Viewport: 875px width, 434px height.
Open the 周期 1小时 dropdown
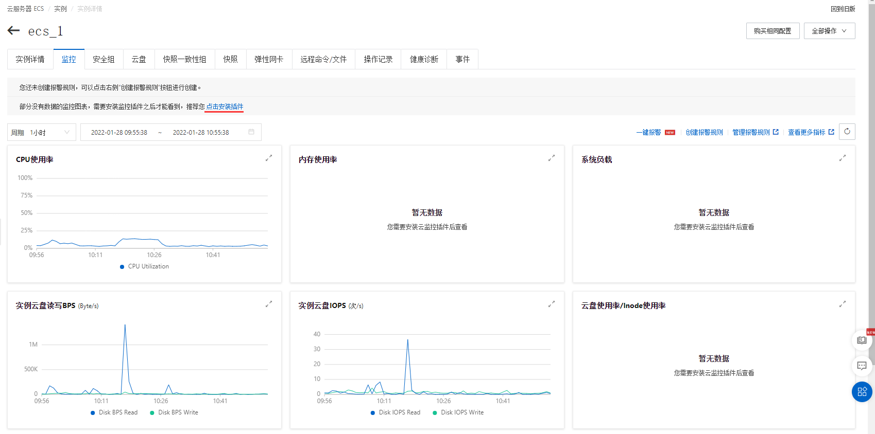pos(42,132)
